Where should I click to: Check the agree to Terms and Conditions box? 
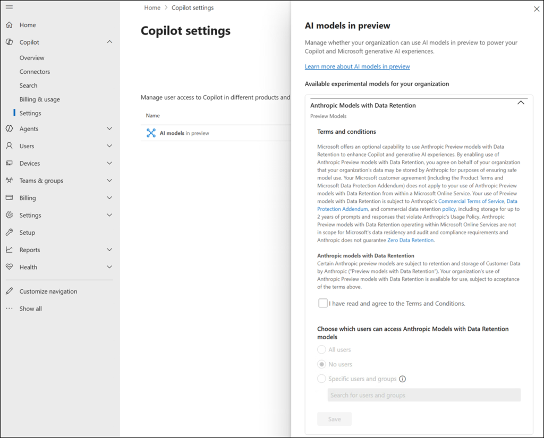323,303
